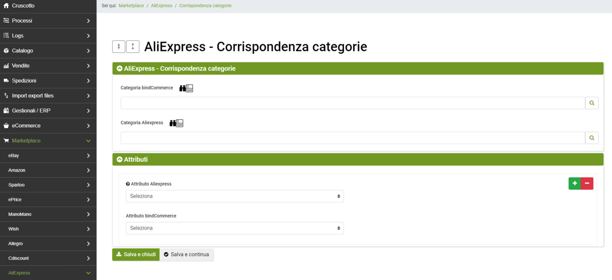Click the collapse all sections icon button
612x280 pixels.
[119, 46]
